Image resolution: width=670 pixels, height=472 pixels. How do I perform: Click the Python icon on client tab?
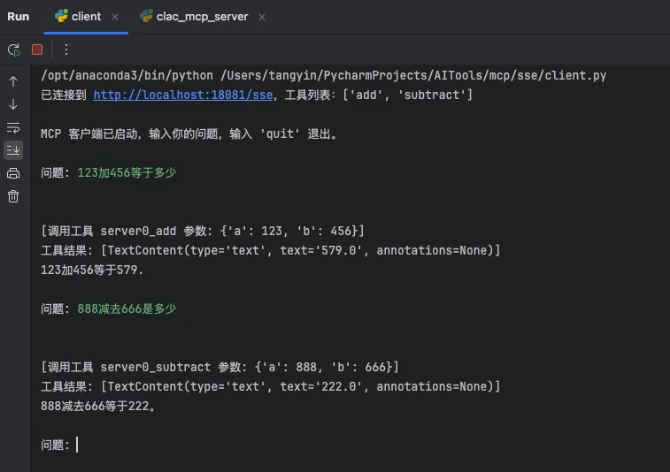click(x=61, y=17)
